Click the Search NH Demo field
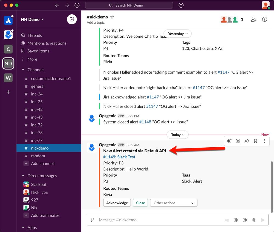Screen dimensions: 274x232 point(129,5)
